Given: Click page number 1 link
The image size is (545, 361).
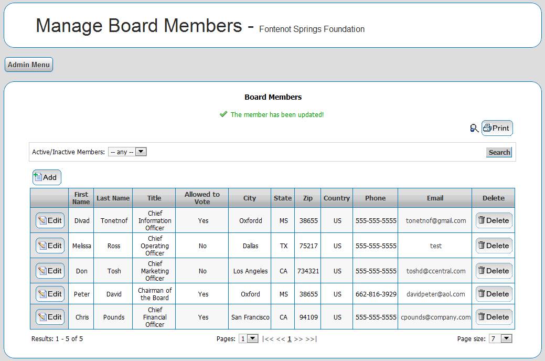Looking at the screenshot, I should (x=289, y=339).
